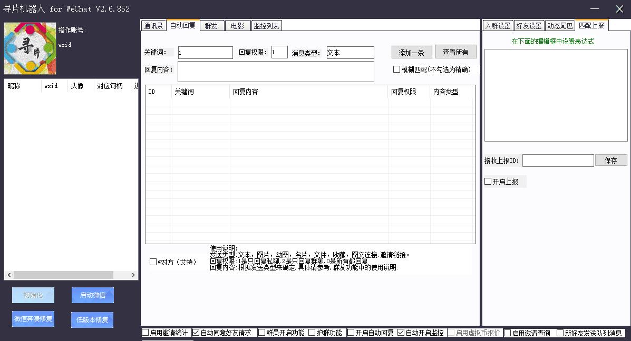Click the 添加一条 button

pyautogui.click(x=411, y=53)
